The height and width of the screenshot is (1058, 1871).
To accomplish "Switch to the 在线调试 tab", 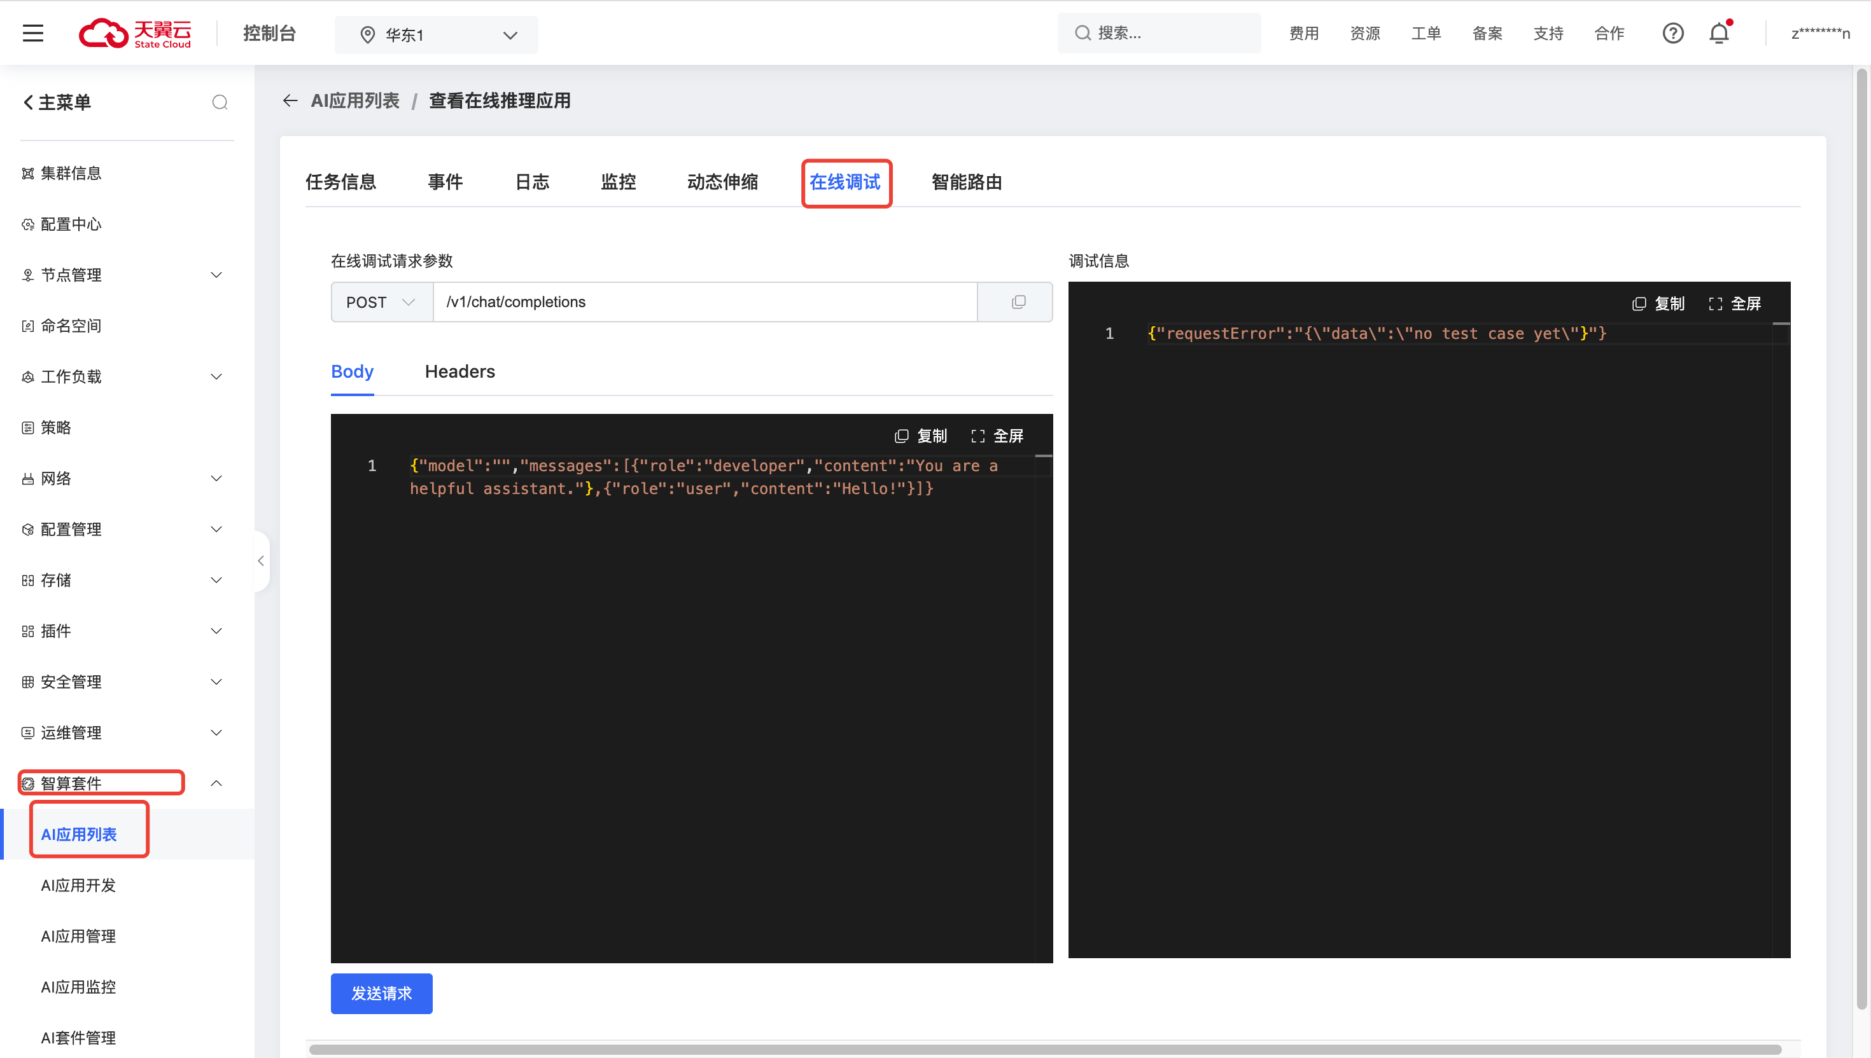I will coord(845,182).
